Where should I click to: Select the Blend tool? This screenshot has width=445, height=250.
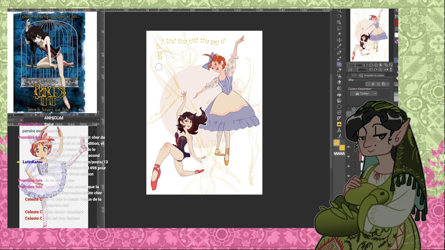[339, 88]
